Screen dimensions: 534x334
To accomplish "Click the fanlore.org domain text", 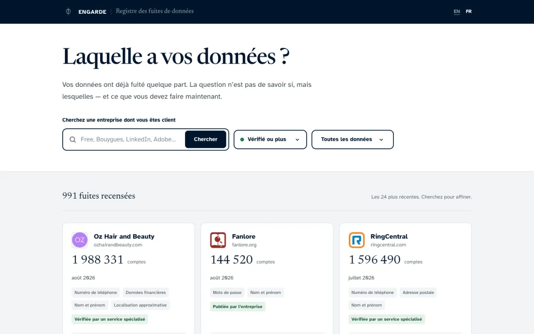I will tap(244, 245).
